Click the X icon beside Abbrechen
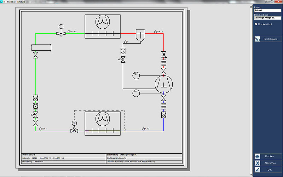Screen dimensions: 283x177 (258, 163)
